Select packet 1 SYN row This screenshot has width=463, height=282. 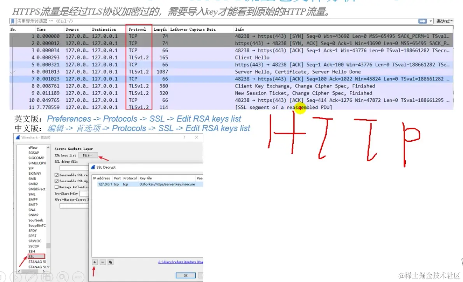click(231, 36)
